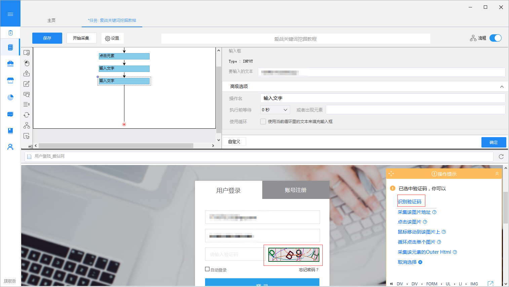
Task: Click the workflow canvas horizontal scrollbar
Action: pos(116,146)
